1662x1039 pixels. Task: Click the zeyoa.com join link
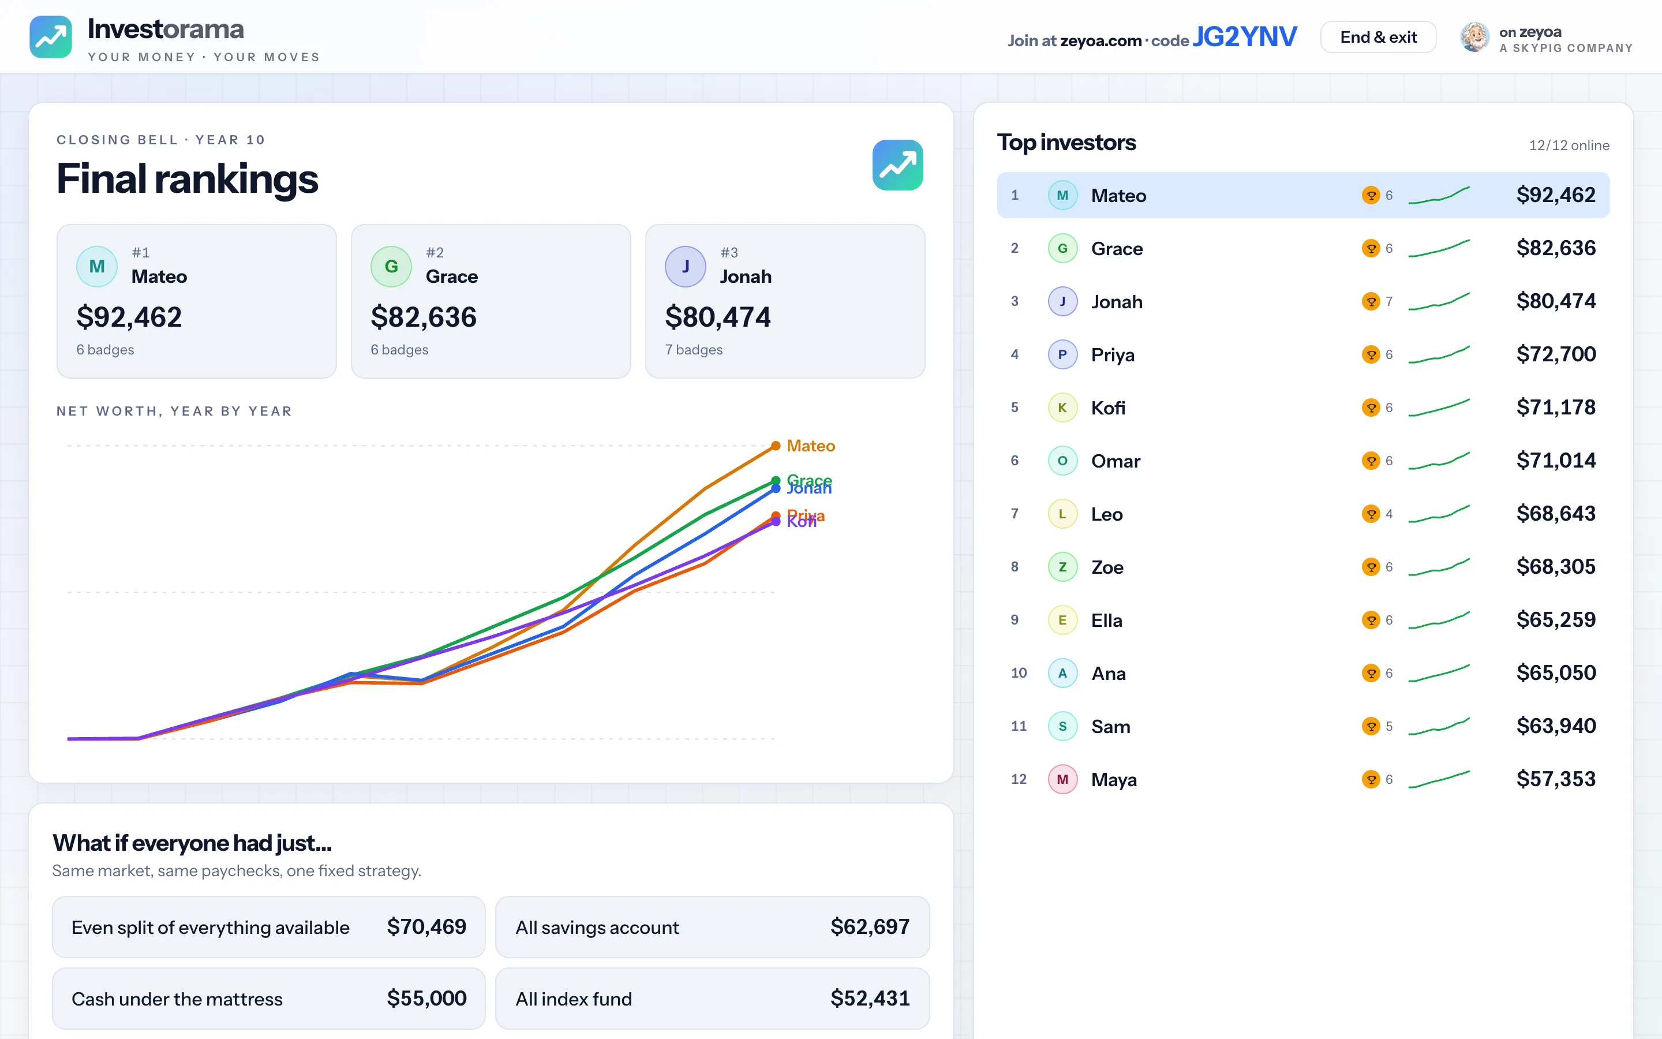pyautogui.click(x=1101, y=40)
